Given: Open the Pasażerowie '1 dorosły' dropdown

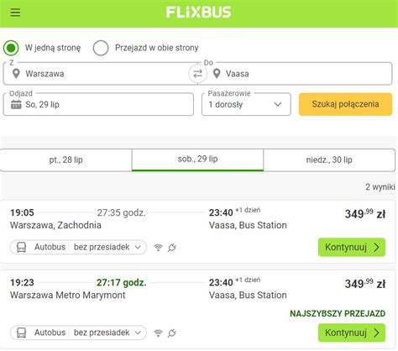Looking at the screenshot, I should point(246,104).
